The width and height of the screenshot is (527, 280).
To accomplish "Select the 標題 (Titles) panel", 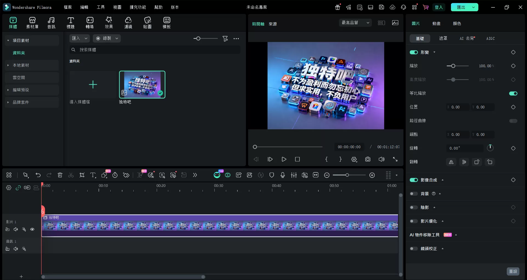I will [71, 23].
